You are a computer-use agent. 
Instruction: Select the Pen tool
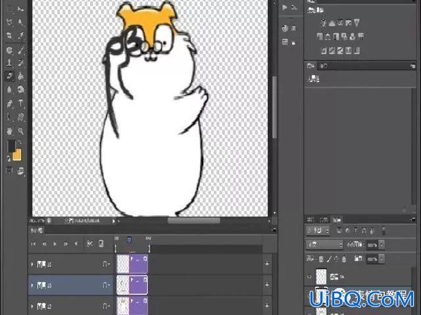tap(10, 103)
